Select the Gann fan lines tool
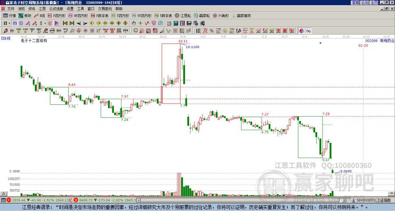This screenshot has width=395, height=211. [x=142, y=31]
